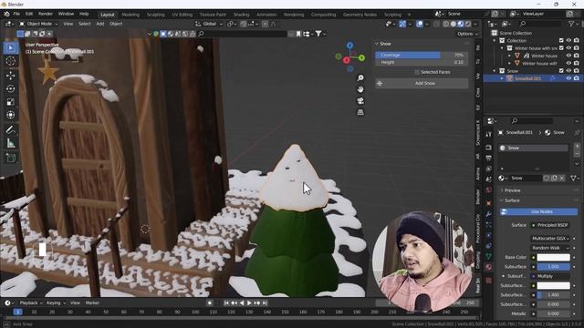Open Multiscatter GGX distribution dropdown
The height and width of the screenshot is (328, 584).
pyautogui.click(x=550, y=239)
